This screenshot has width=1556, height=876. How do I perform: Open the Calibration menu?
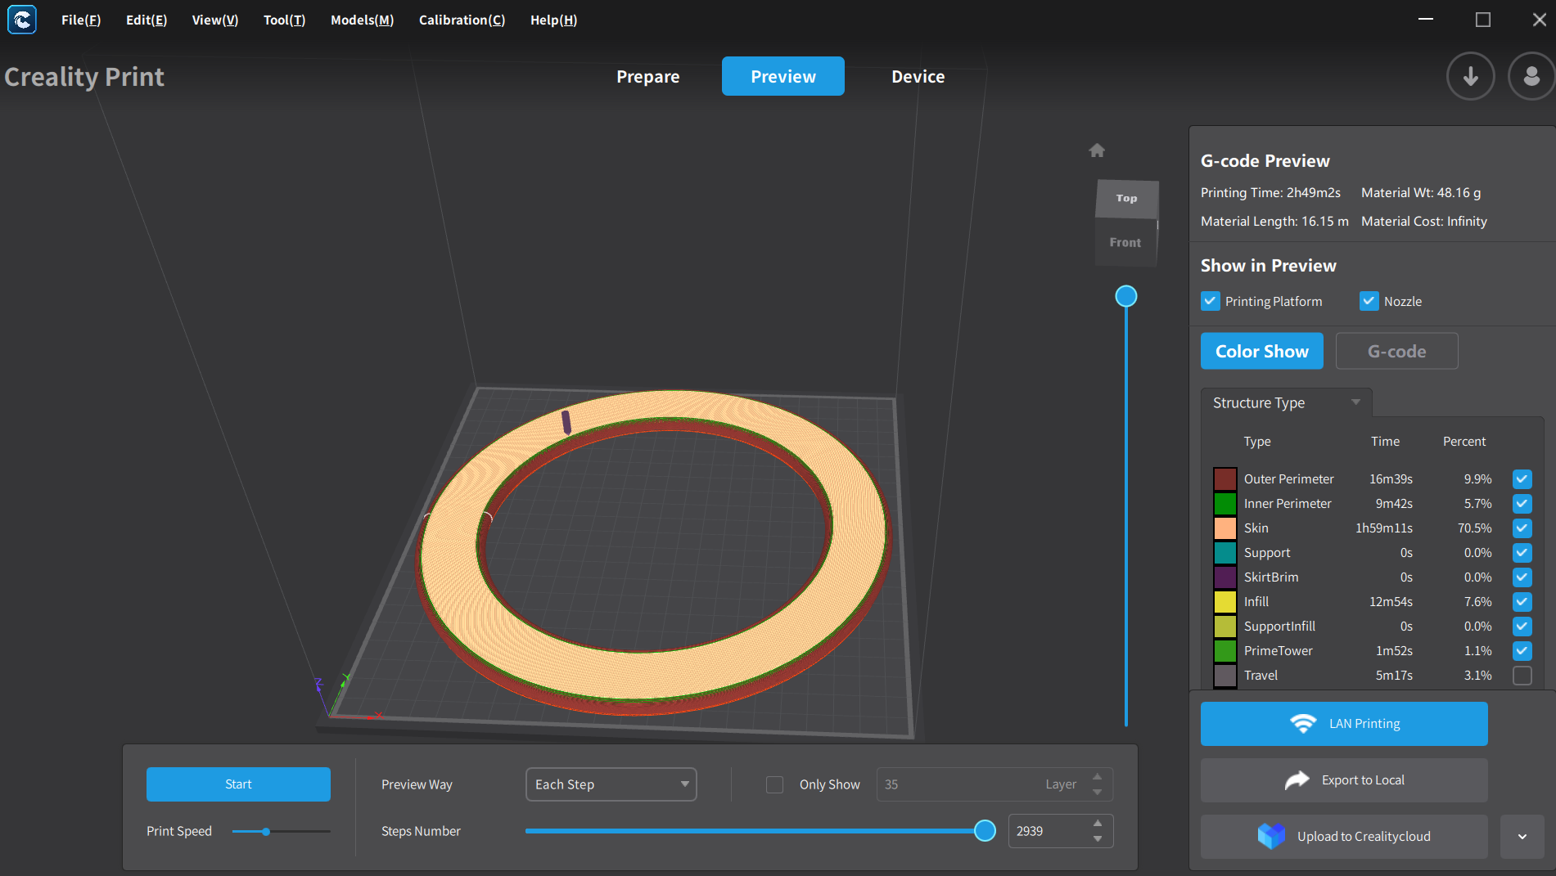[x=462, y=20]
